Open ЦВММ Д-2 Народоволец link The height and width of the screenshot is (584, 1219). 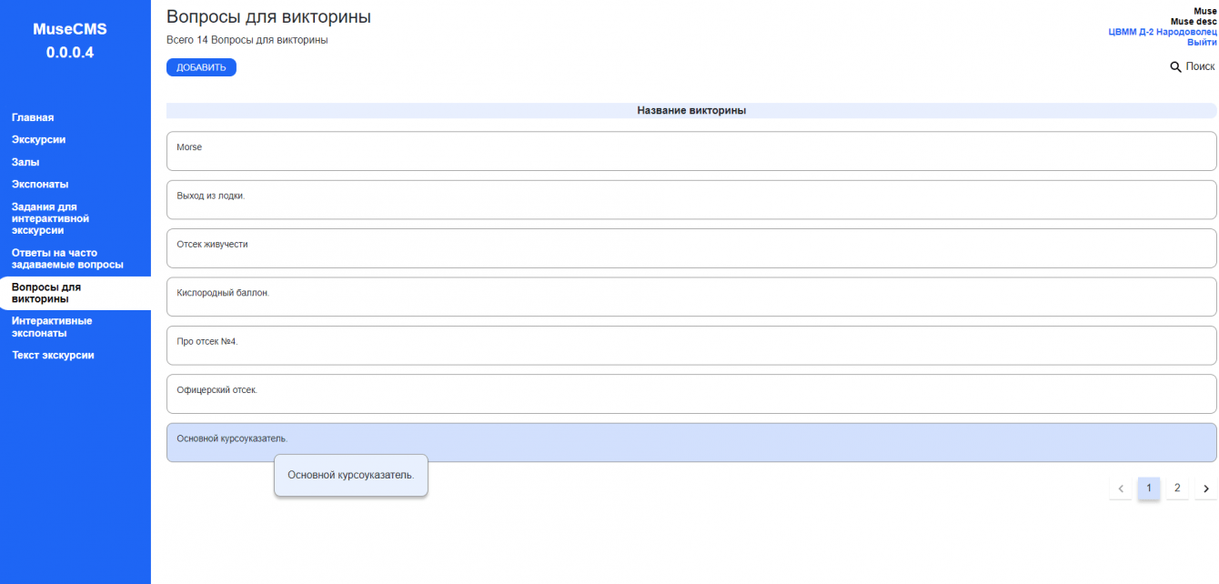pos(1162,32)
